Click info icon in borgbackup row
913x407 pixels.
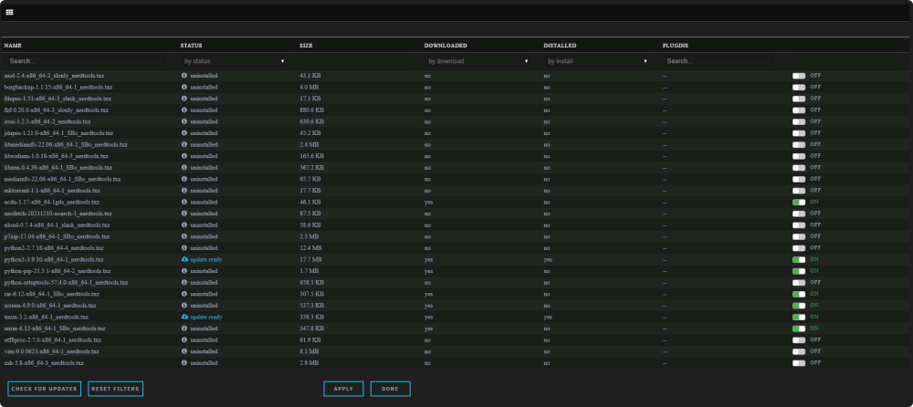click(x=184, y=88)
